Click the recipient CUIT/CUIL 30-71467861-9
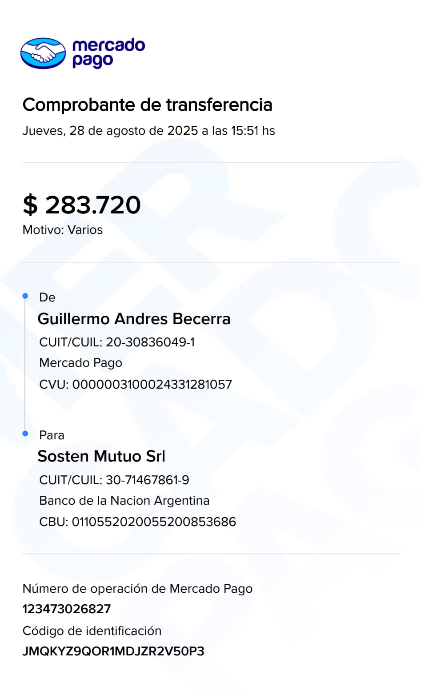 pos(114,480)
